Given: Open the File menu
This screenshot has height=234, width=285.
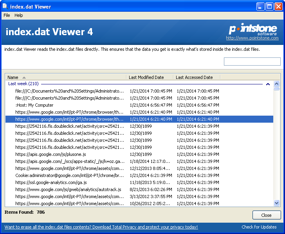Looking at the screenshot, I should 7,15.
